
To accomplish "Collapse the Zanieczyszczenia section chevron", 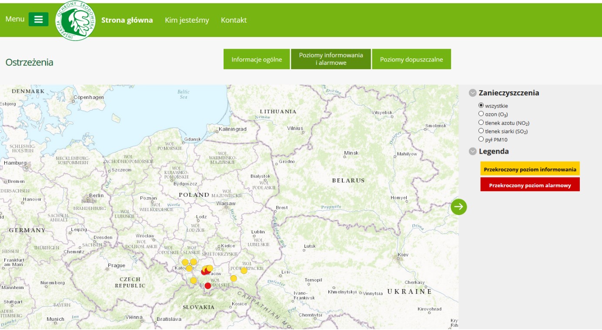I will point(472,93).
